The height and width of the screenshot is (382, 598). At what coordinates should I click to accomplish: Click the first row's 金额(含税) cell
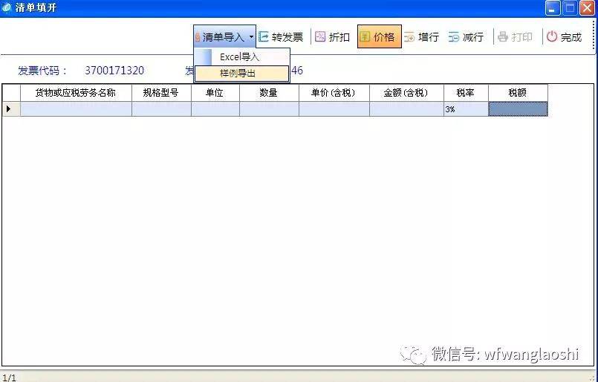(x=406, y=109)
